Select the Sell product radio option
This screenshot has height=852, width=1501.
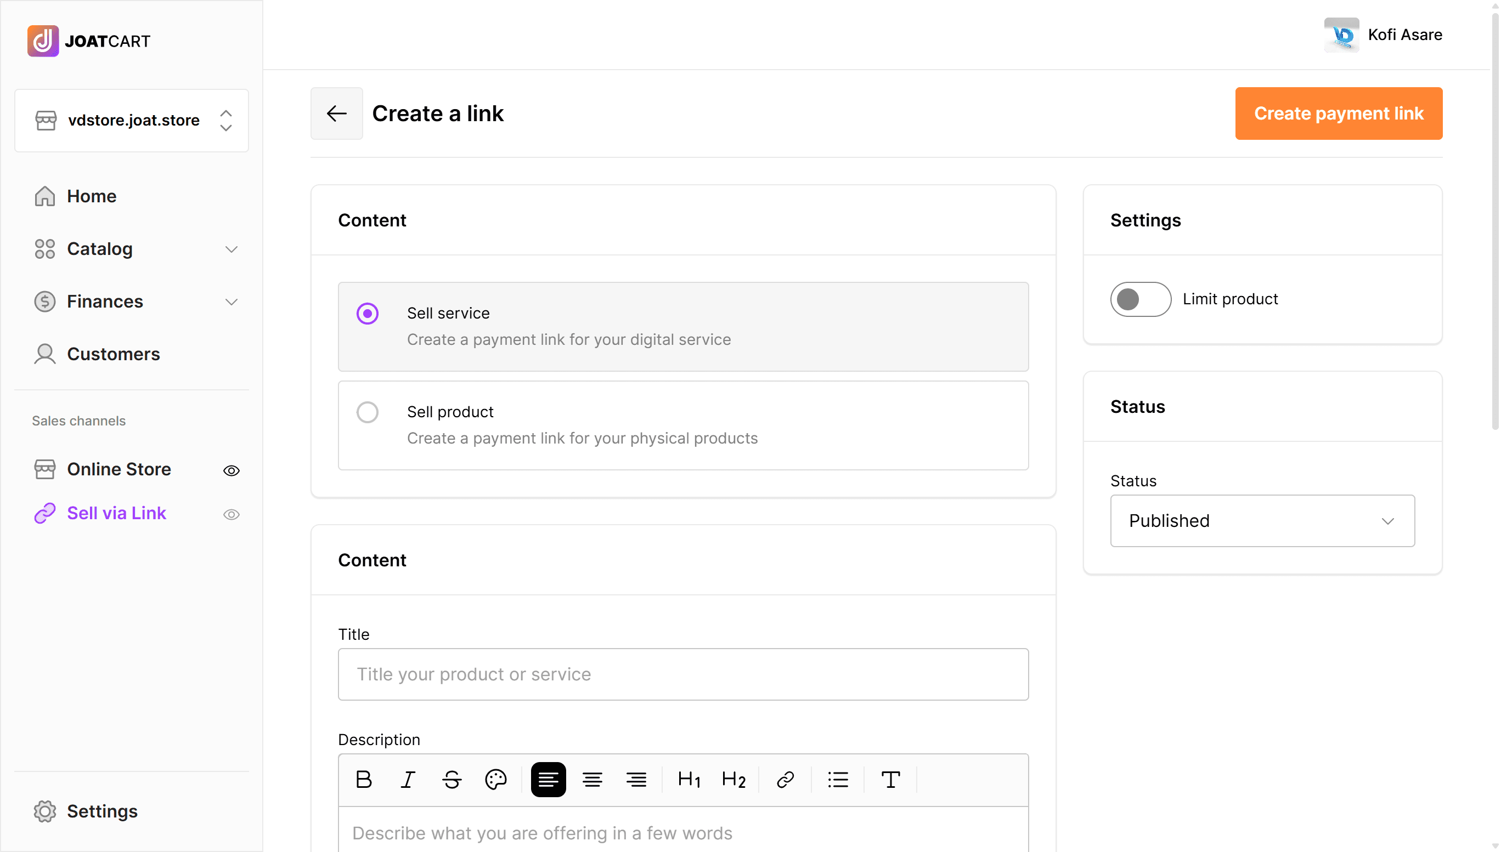[x=368, y=412]
